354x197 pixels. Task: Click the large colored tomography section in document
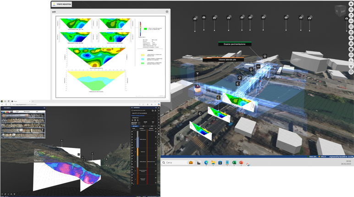coord(96,57)
